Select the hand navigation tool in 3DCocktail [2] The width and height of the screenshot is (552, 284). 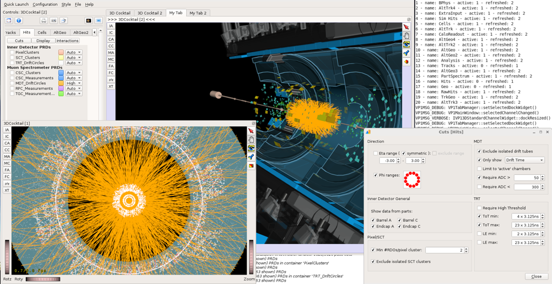(406, 36)
